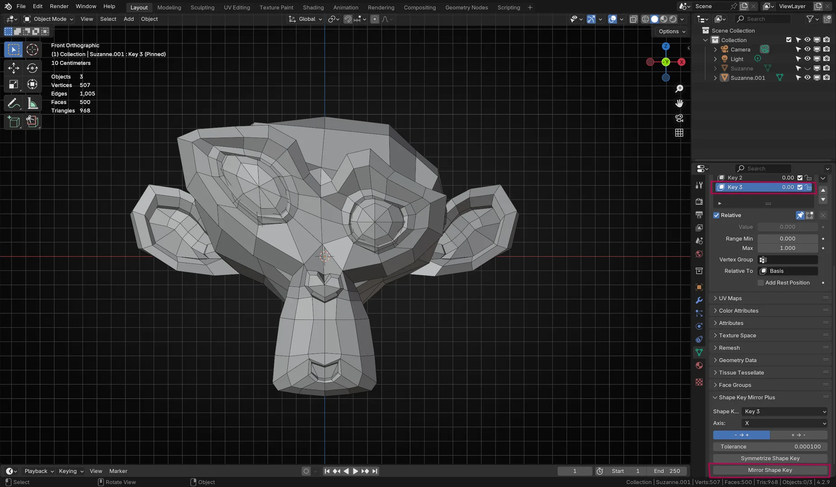
Task: Open the Texture properties tab
Action: (x=699, y=382)
